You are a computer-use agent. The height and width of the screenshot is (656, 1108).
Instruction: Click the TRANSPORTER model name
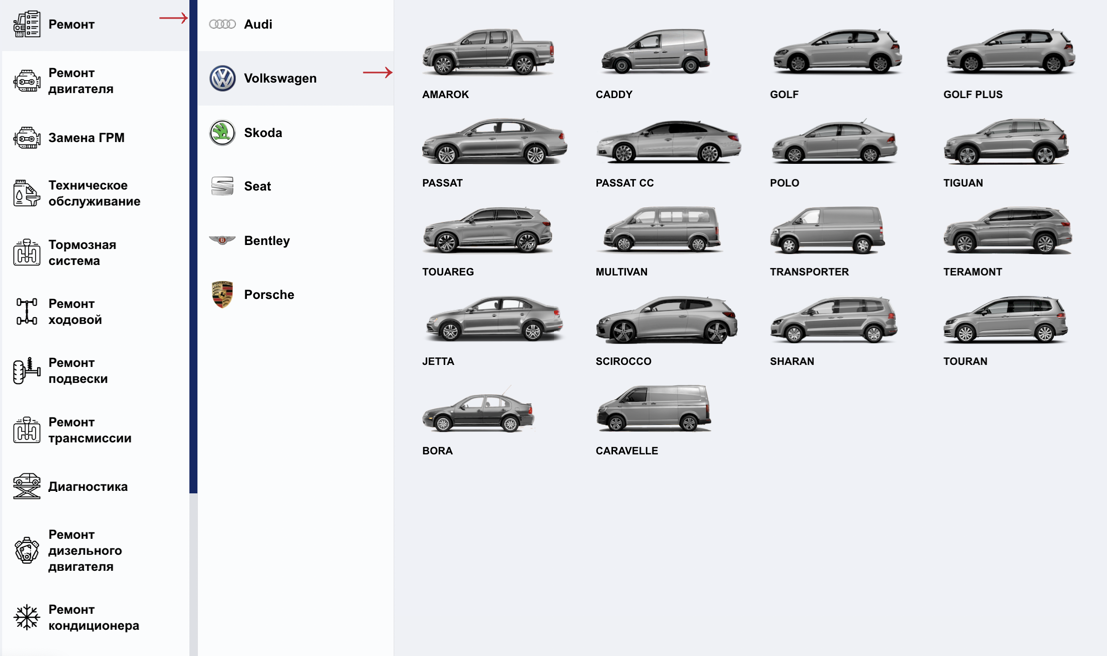coord(809,272)
